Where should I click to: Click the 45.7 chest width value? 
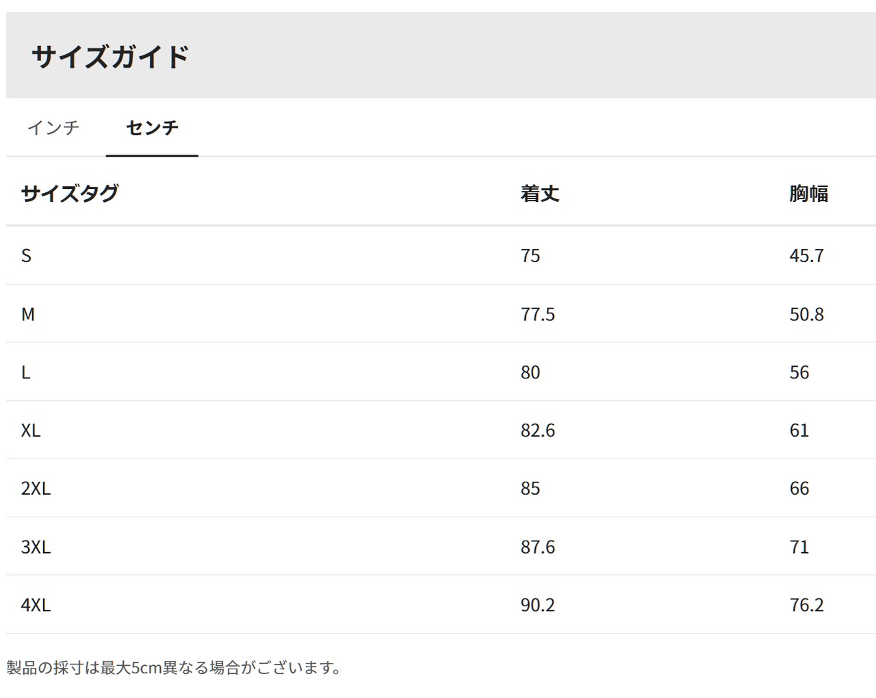(x=806, y=256)
